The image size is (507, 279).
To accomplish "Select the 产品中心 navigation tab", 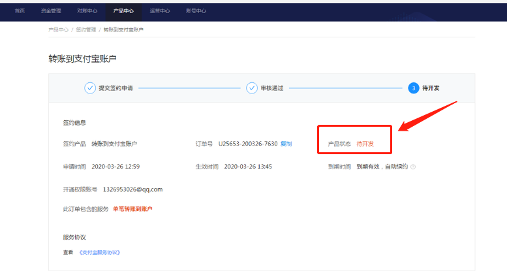I will (123, 11).
